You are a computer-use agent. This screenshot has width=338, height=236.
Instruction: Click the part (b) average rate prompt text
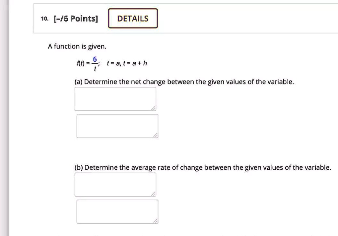tap(203, 167)
